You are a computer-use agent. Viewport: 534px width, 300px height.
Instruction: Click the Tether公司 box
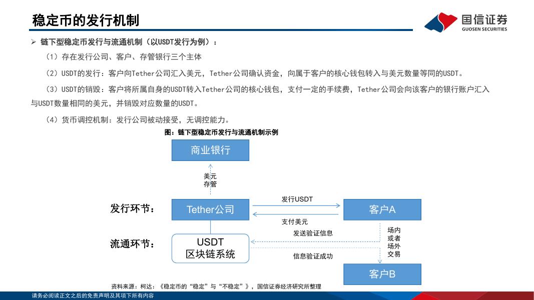tap(210, 209)
